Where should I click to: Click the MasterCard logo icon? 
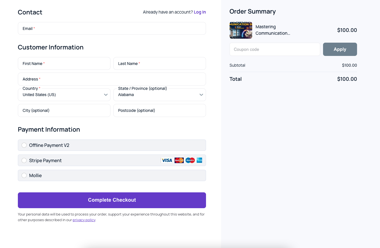[x=179, y=160]
